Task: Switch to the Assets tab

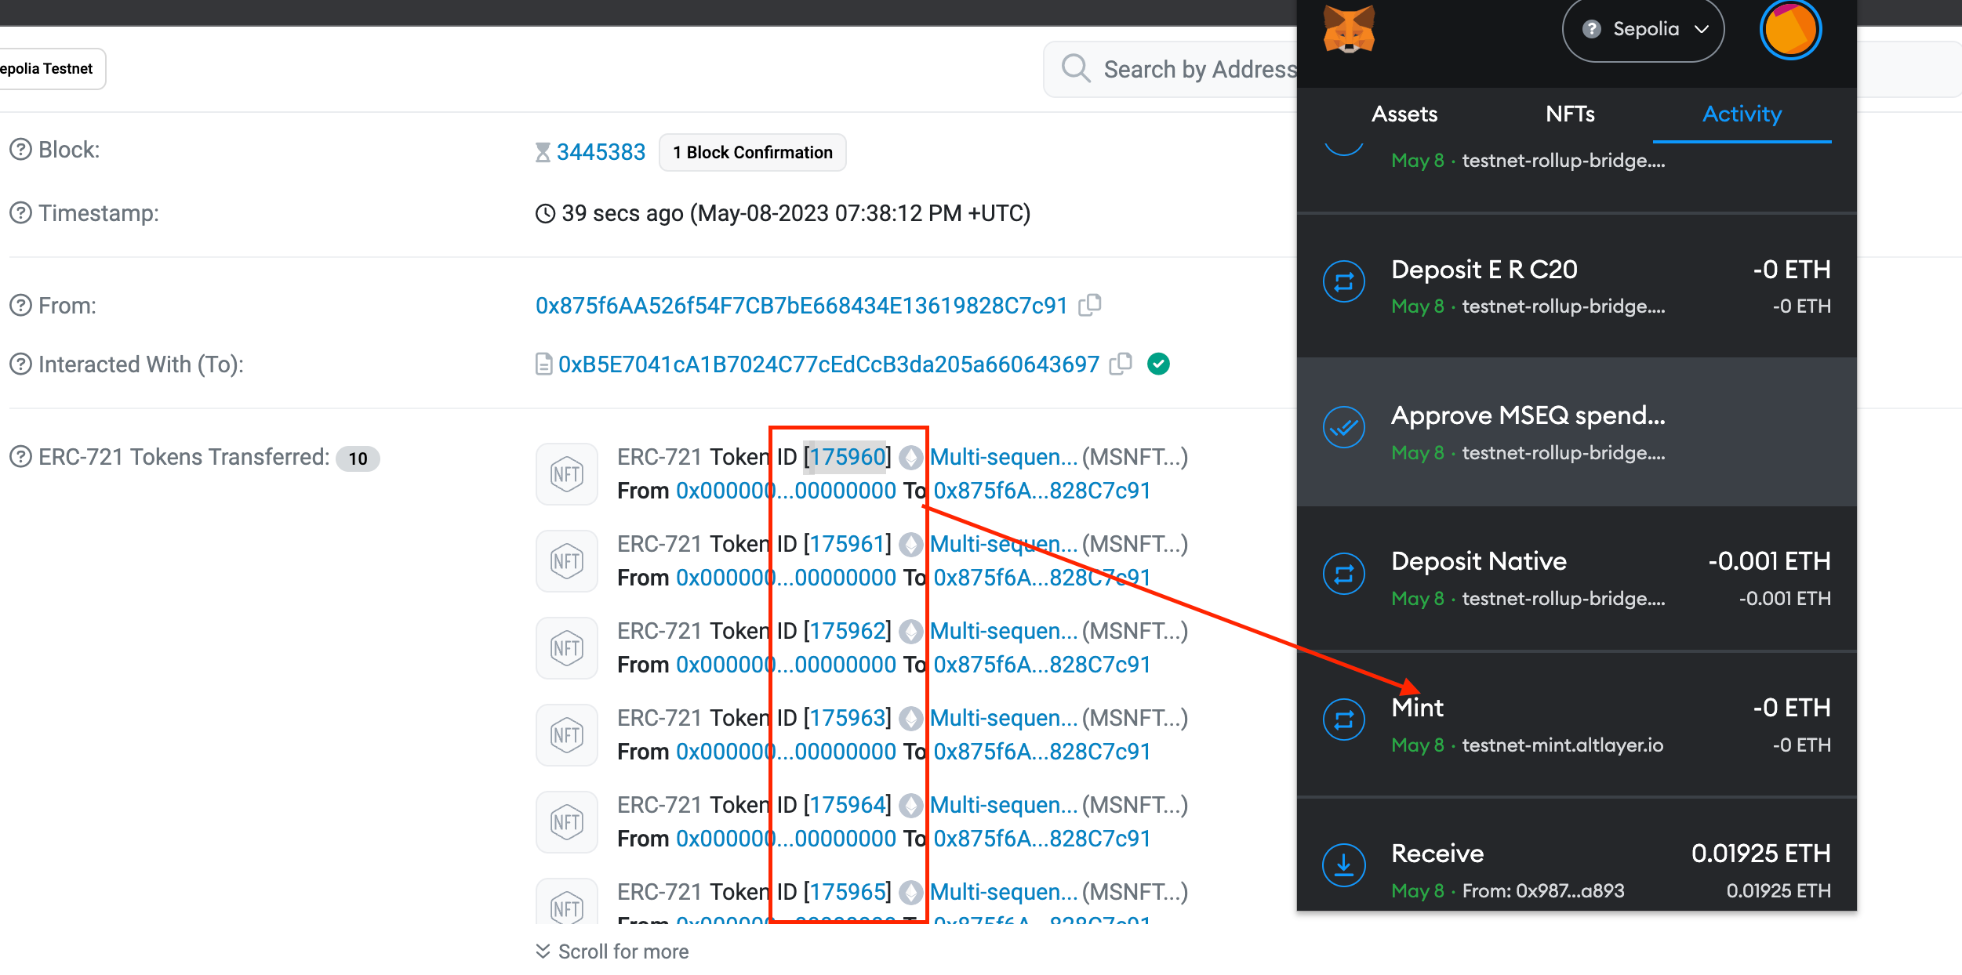Action: click(x=1404, y=114)
